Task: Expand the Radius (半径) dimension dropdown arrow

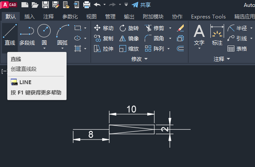Action: 251,28
